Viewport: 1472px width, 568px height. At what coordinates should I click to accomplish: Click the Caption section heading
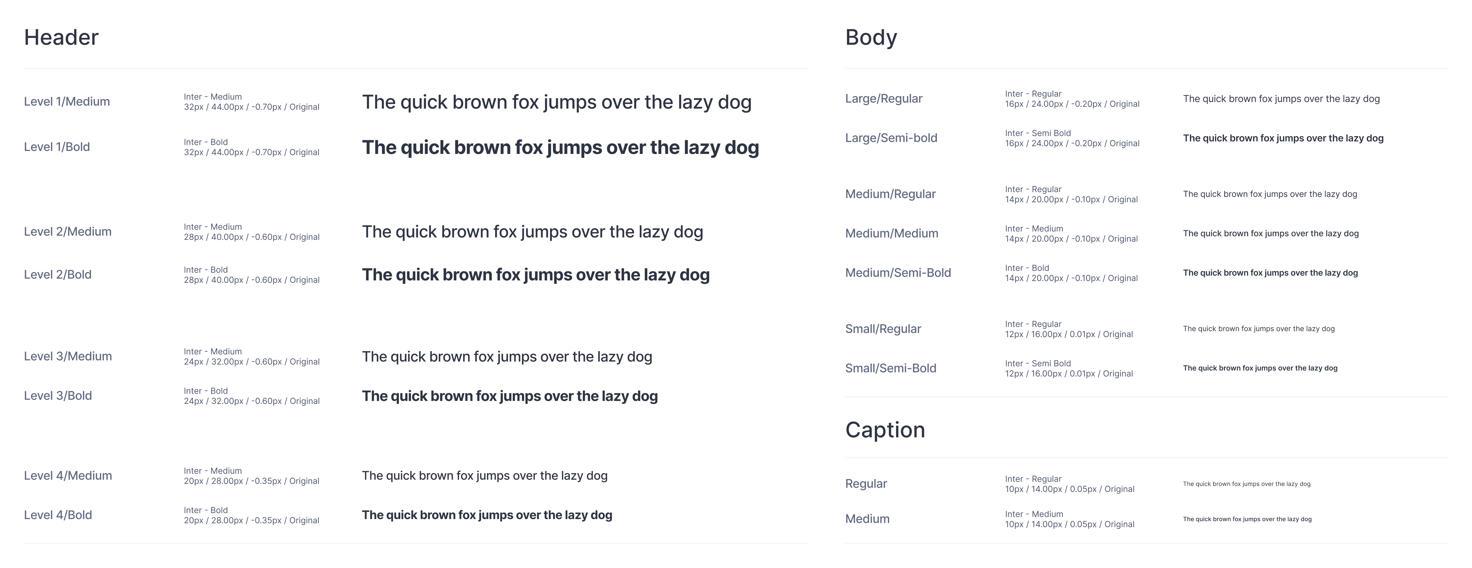(x=885, y=430)
